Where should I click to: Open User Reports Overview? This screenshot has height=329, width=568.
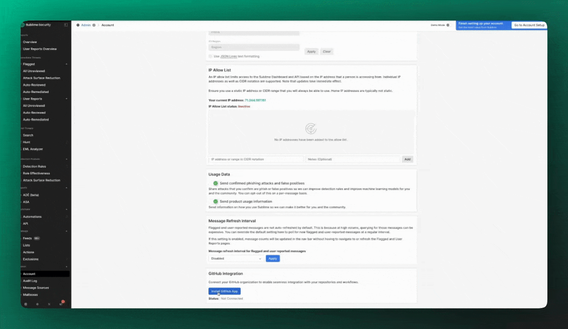point(40,49)
